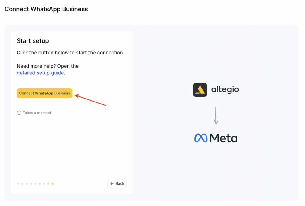This screenshot has height=206, width=305.
Task: Jump to the second step dot
Action: pyautogui.click(x=22, y=184)
